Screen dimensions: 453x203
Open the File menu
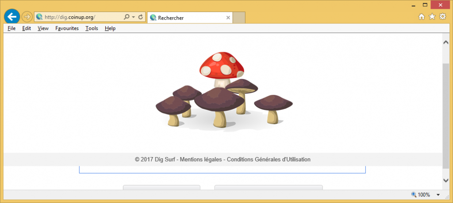pyautogui.click(x=12, y=28)
